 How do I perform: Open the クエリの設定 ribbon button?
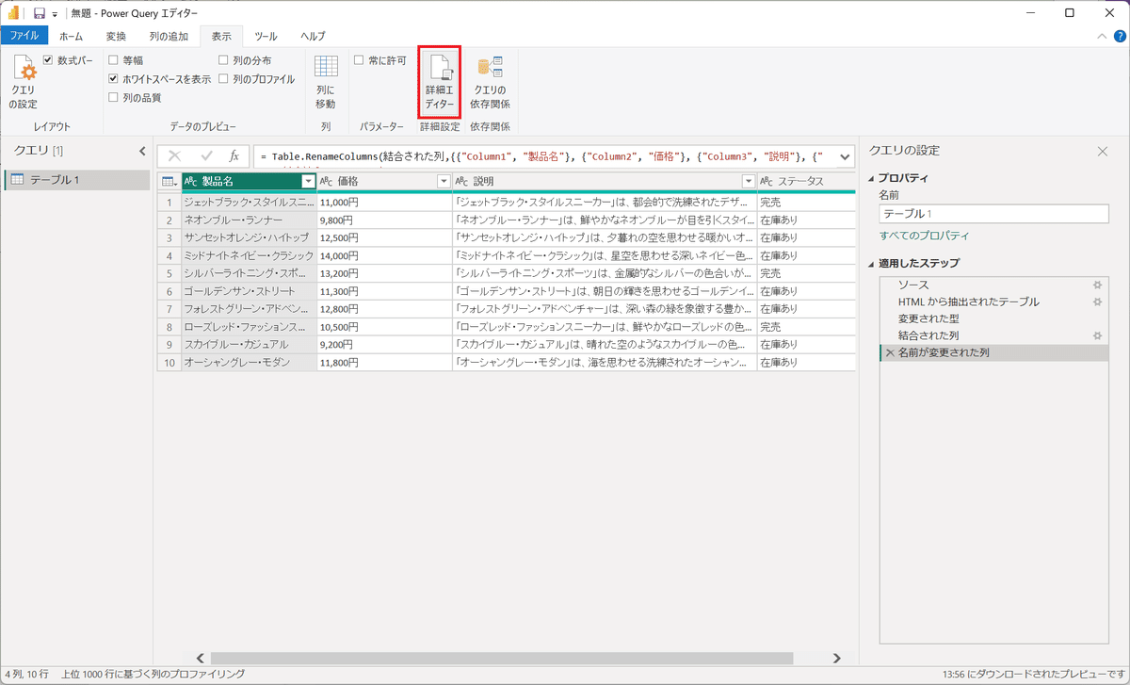(24, 83)
